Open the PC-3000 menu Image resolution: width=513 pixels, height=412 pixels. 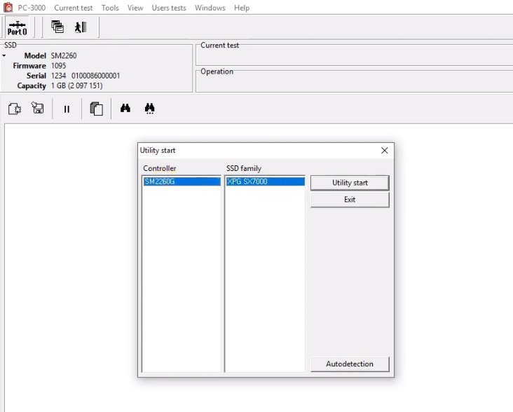pyautogui.click(x=32, y=8)
